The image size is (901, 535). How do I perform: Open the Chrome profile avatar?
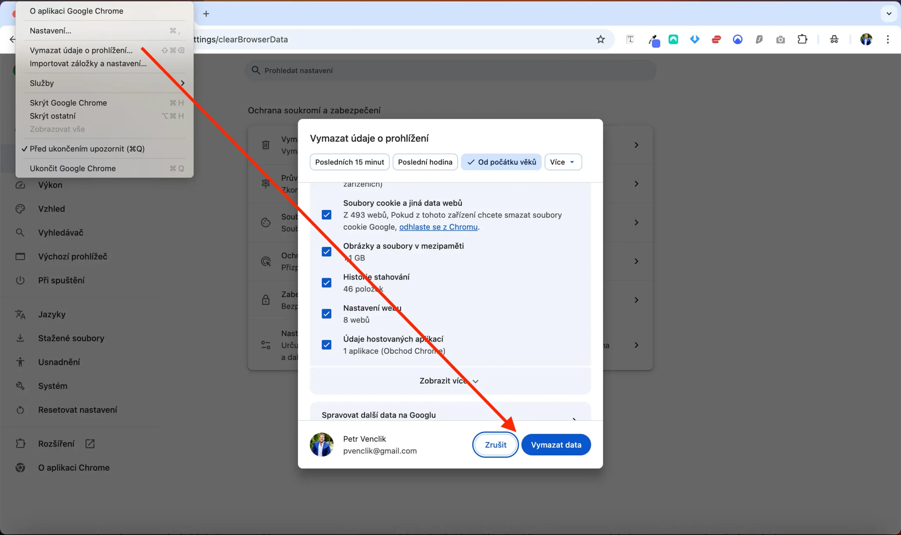tap(866, 40)
